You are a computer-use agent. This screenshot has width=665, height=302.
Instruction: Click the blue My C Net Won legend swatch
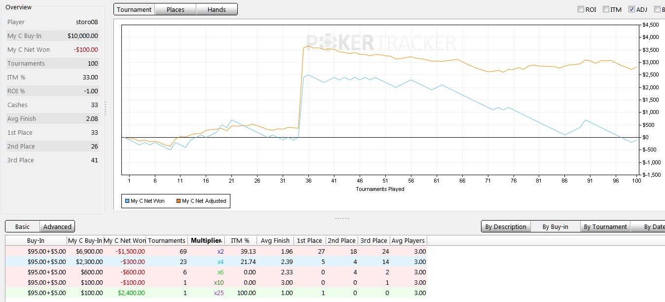(127, 201)
